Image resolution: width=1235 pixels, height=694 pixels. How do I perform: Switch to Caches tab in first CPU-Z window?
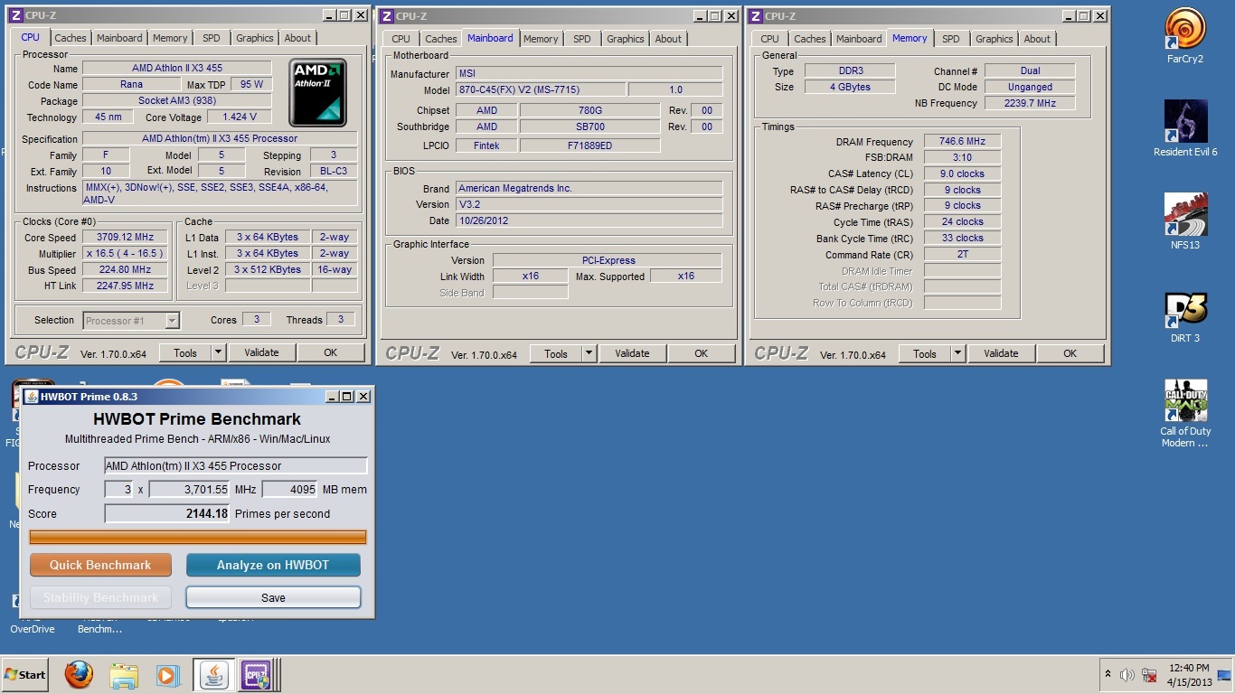[x=70, y=38]
